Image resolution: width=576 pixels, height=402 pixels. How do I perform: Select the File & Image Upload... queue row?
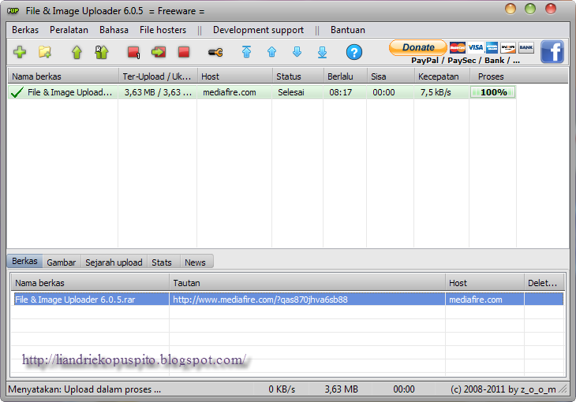(x=261, y=92)
